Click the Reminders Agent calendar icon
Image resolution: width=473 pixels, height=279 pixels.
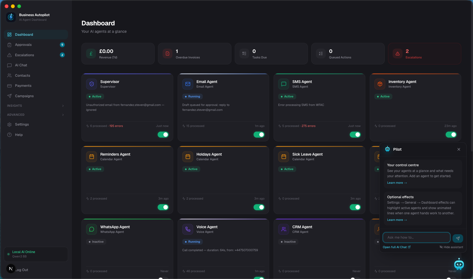coord(92,157)
